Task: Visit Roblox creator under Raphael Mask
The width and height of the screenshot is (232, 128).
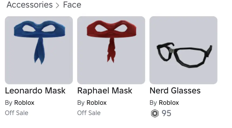Action: [97, 103]
